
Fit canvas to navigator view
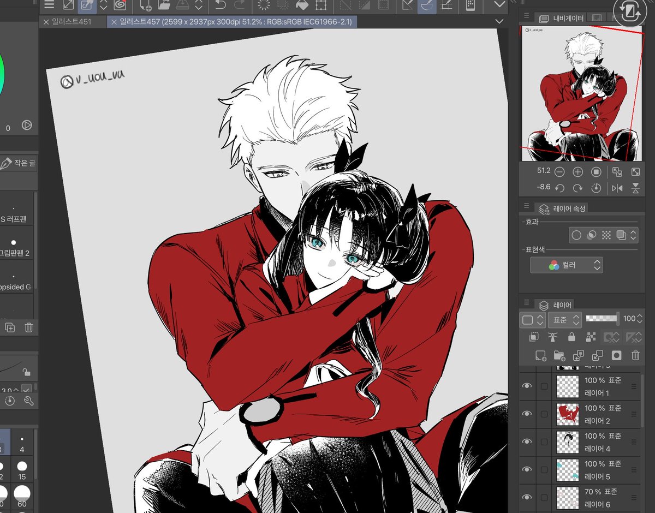(x=617, y=172)
